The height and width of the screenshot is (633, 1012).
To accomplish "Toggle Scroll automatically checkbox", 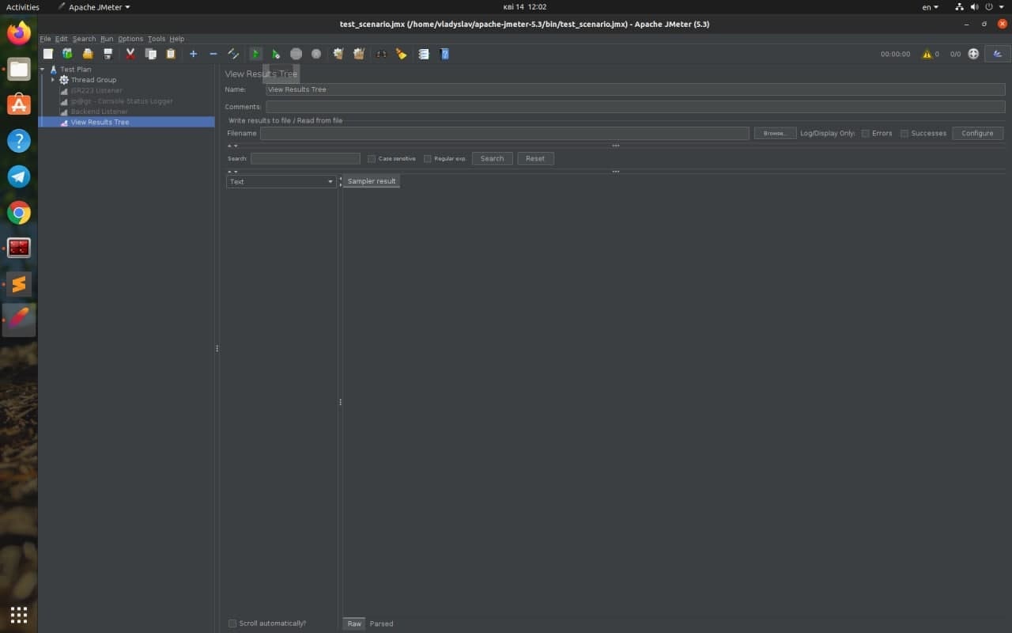I will pos(232,624).
